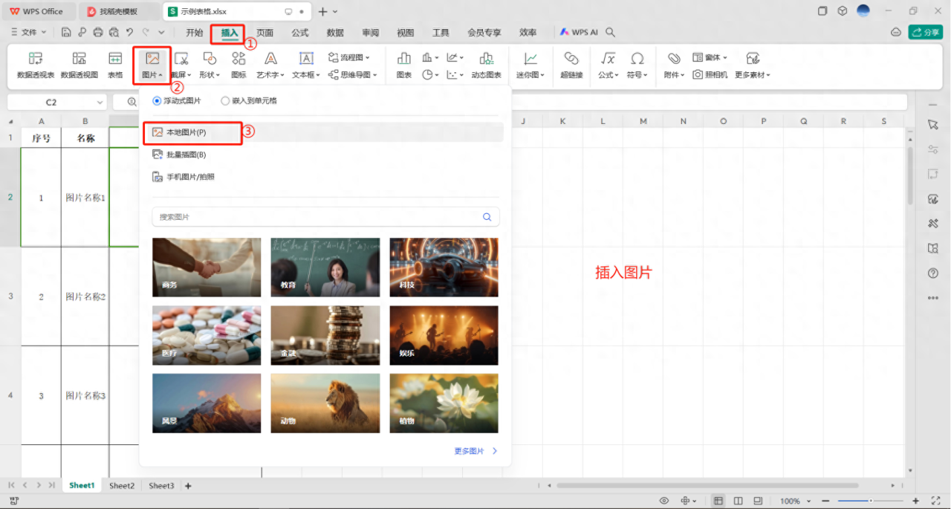Click the 图标 icons library button
Image resolution: width=951 pixels, height=509 pixels.
[238, 65]
